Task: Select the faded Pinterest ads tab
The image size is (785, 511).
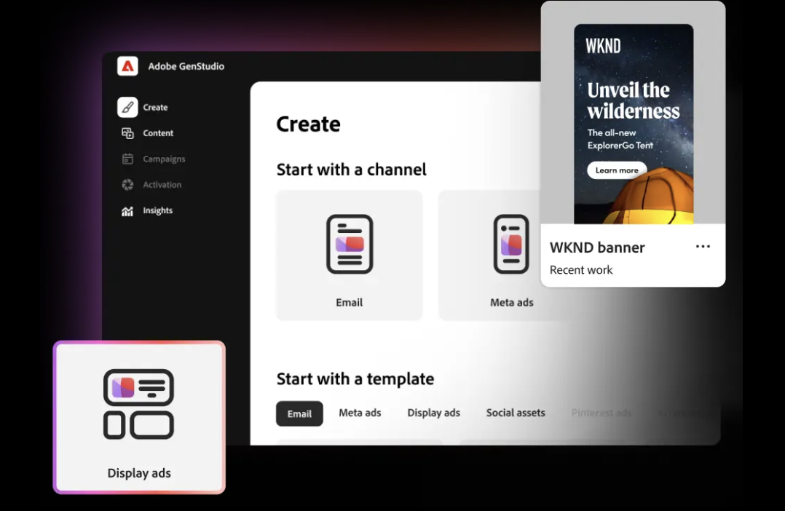Action: [x=601, y=413]
